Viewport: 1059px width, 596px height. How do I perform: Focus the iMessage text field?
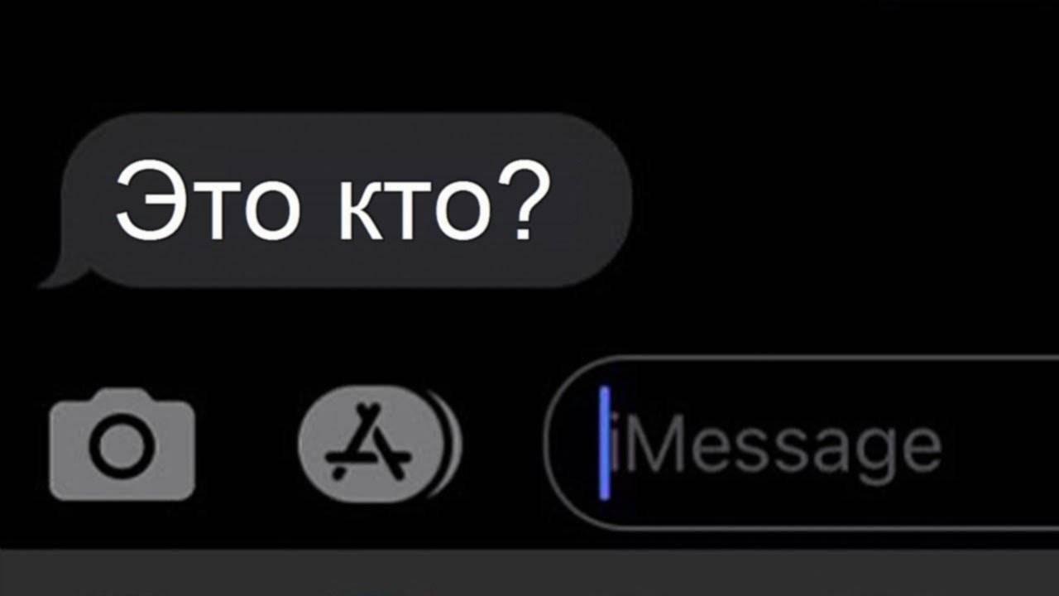801,443
